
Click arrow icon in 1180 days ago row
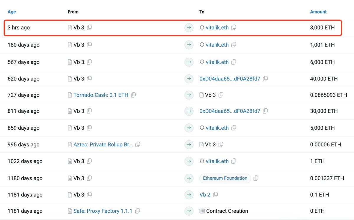point(189,178)
